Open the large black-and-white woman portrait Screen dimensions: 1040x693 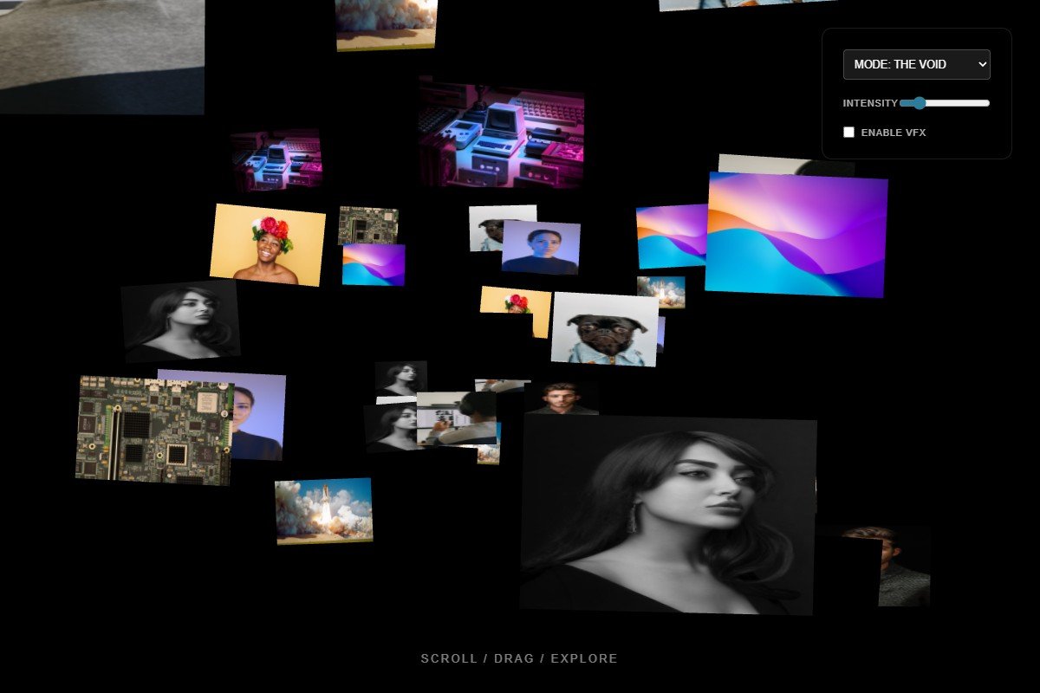pyautogui.click(x=669, y=515)
